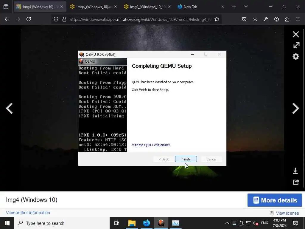
Task: Open the Firefox downloads panel
Action: 255,19
